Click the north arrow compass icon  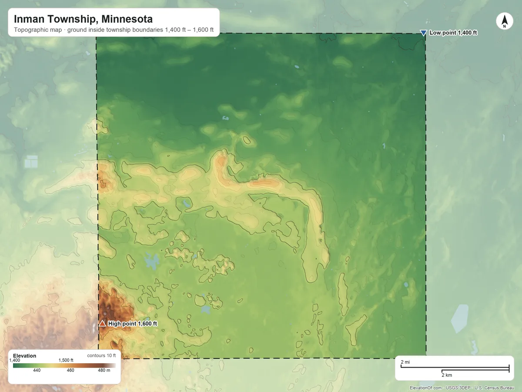click(x=505, y=21)
